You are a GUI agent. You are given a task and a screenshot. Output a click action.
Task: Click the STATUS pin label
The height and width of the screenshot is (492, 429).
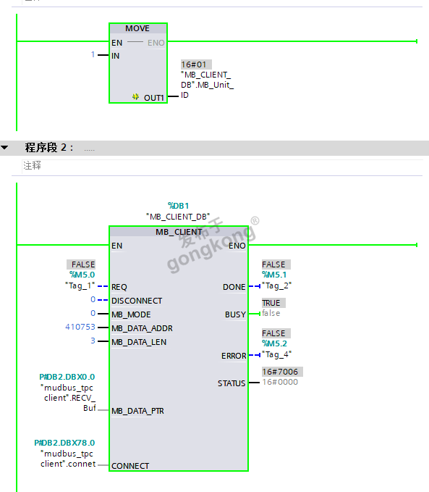232,383
